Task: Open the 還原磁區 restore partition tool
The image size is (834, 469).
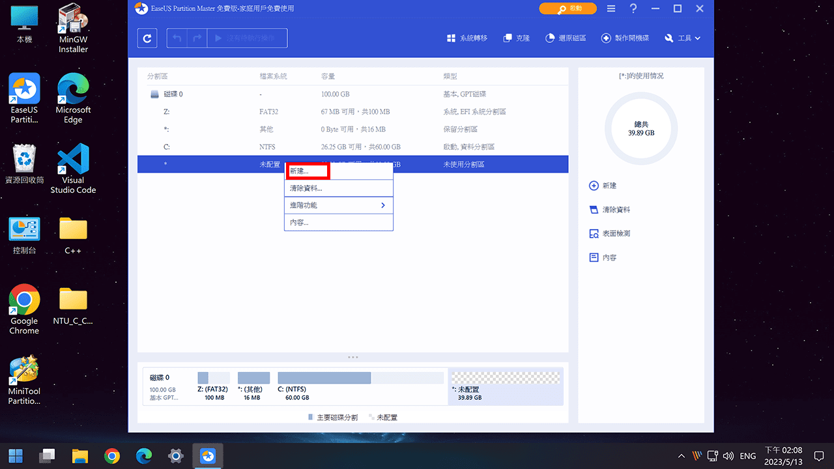Action: (x=566, y=38)
